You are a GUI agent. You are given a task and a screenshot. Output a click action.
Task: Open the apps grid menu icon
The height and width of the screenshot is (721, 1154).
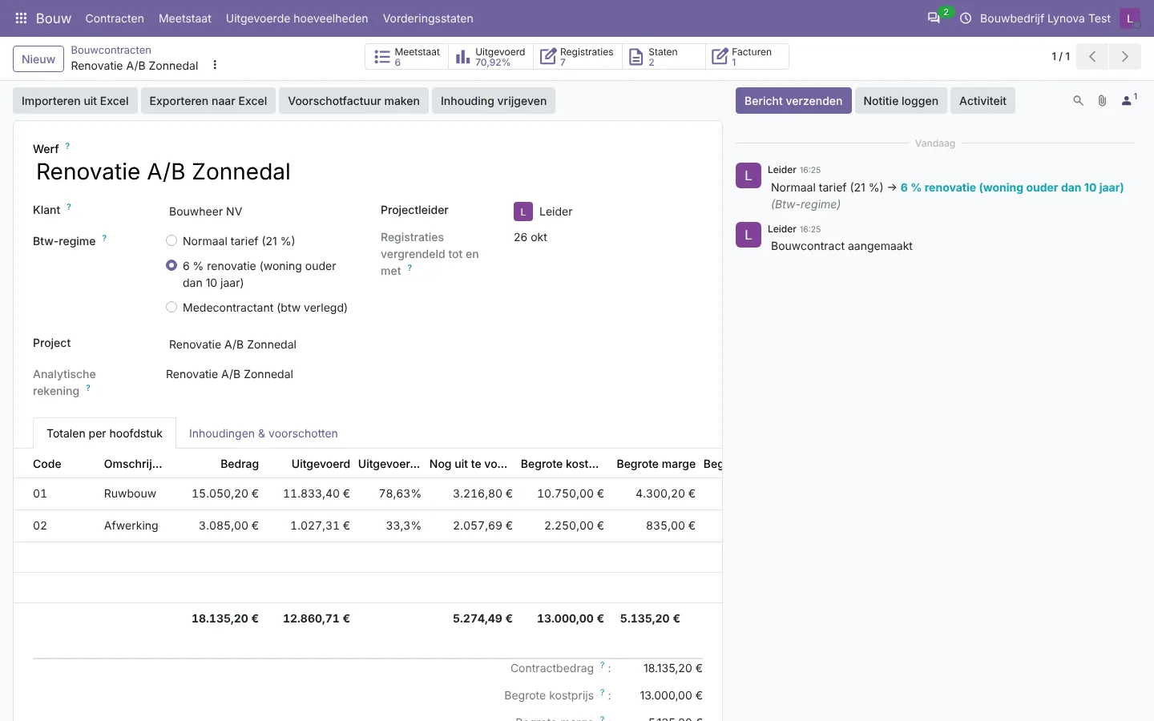tap(22, 18)
